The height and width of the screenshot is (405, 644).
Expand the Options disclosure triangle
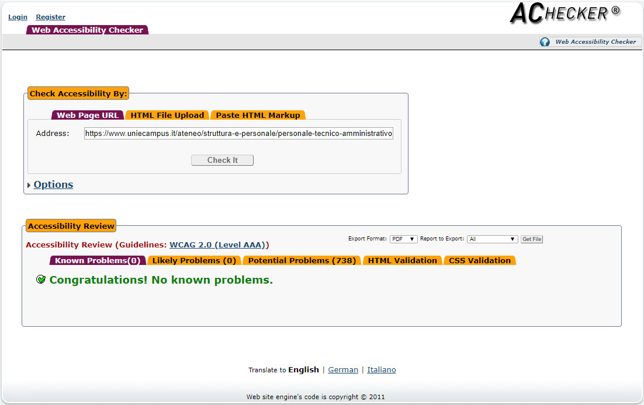point(29,185)
